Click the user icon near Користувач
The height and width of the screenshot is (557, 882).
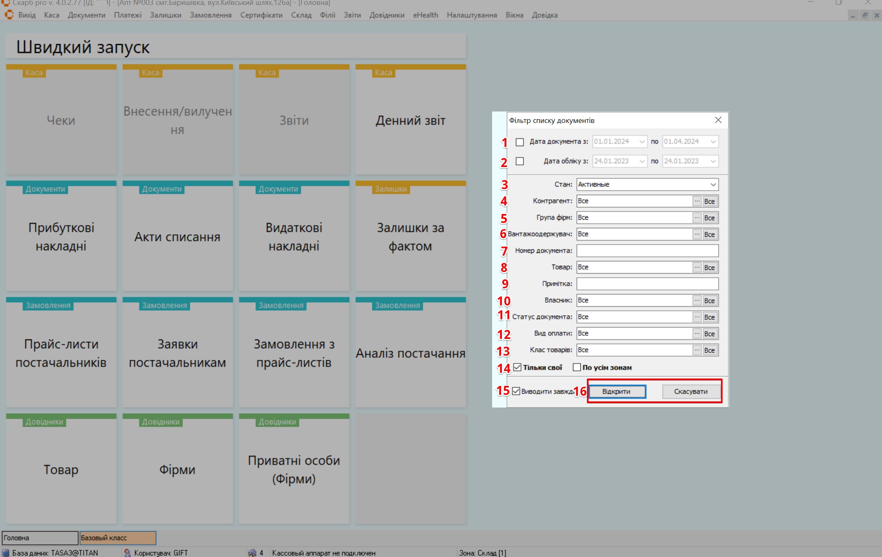(x=128, y=553)
